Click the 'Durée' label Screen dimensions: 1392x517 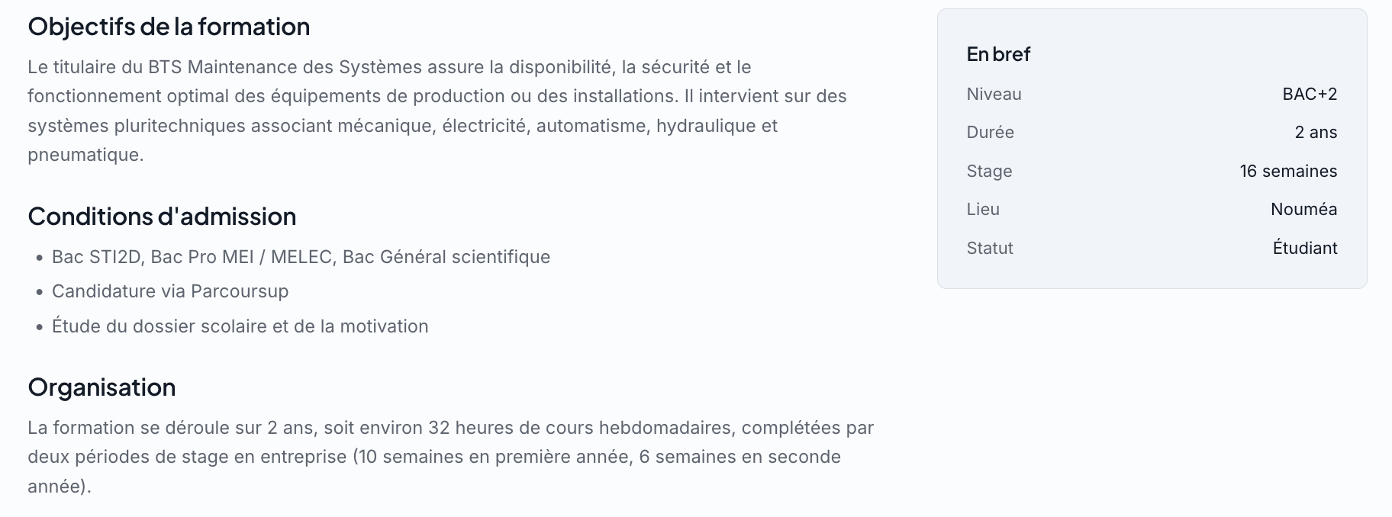point(990,132)
